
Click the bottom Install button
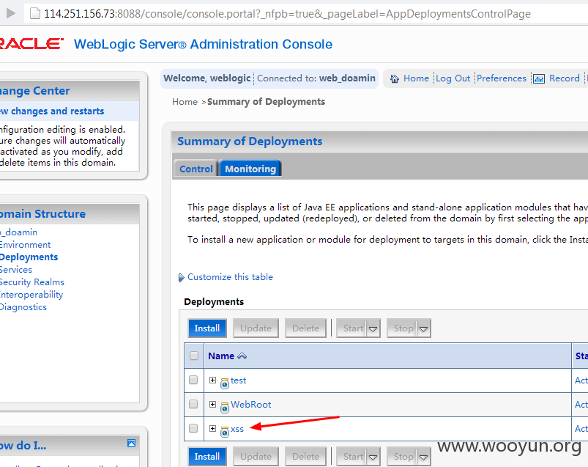[x=207, y=457]
